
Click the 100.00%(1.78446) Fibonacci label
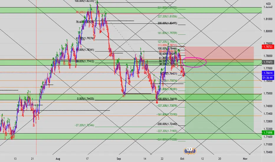click(167, 49)
